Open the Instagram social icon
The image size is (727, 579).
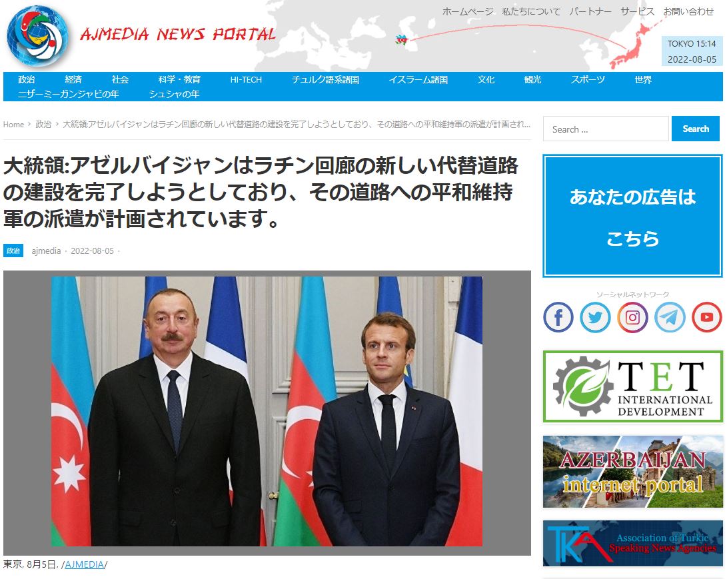point(632,317)
